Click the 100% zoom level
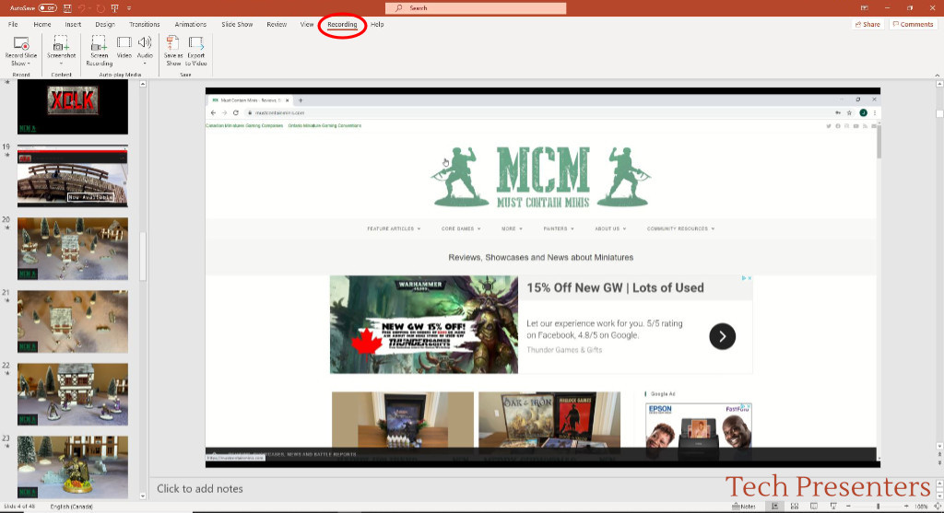This screenshot has width=944, height=513. click(x=921, y=507)
